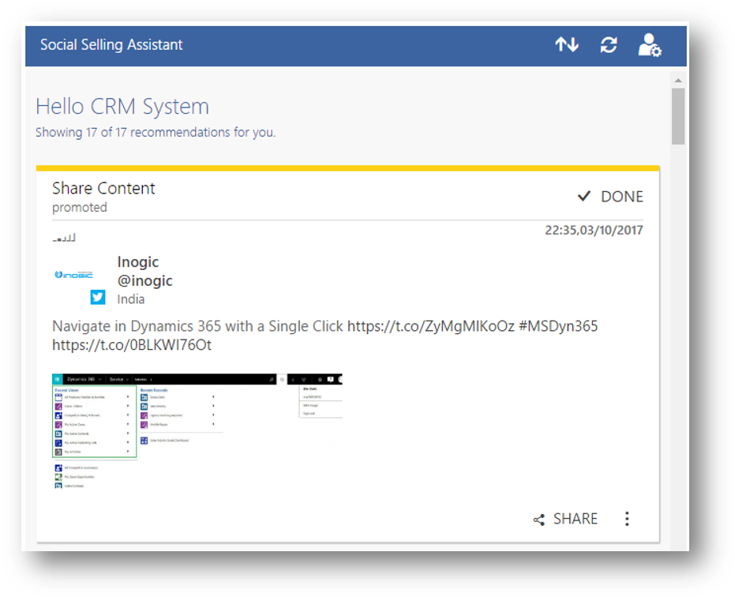Open the https://t.co/ZyMgMIKoOz link
Viewport: 735px width, 597px height.
(431, 326)
